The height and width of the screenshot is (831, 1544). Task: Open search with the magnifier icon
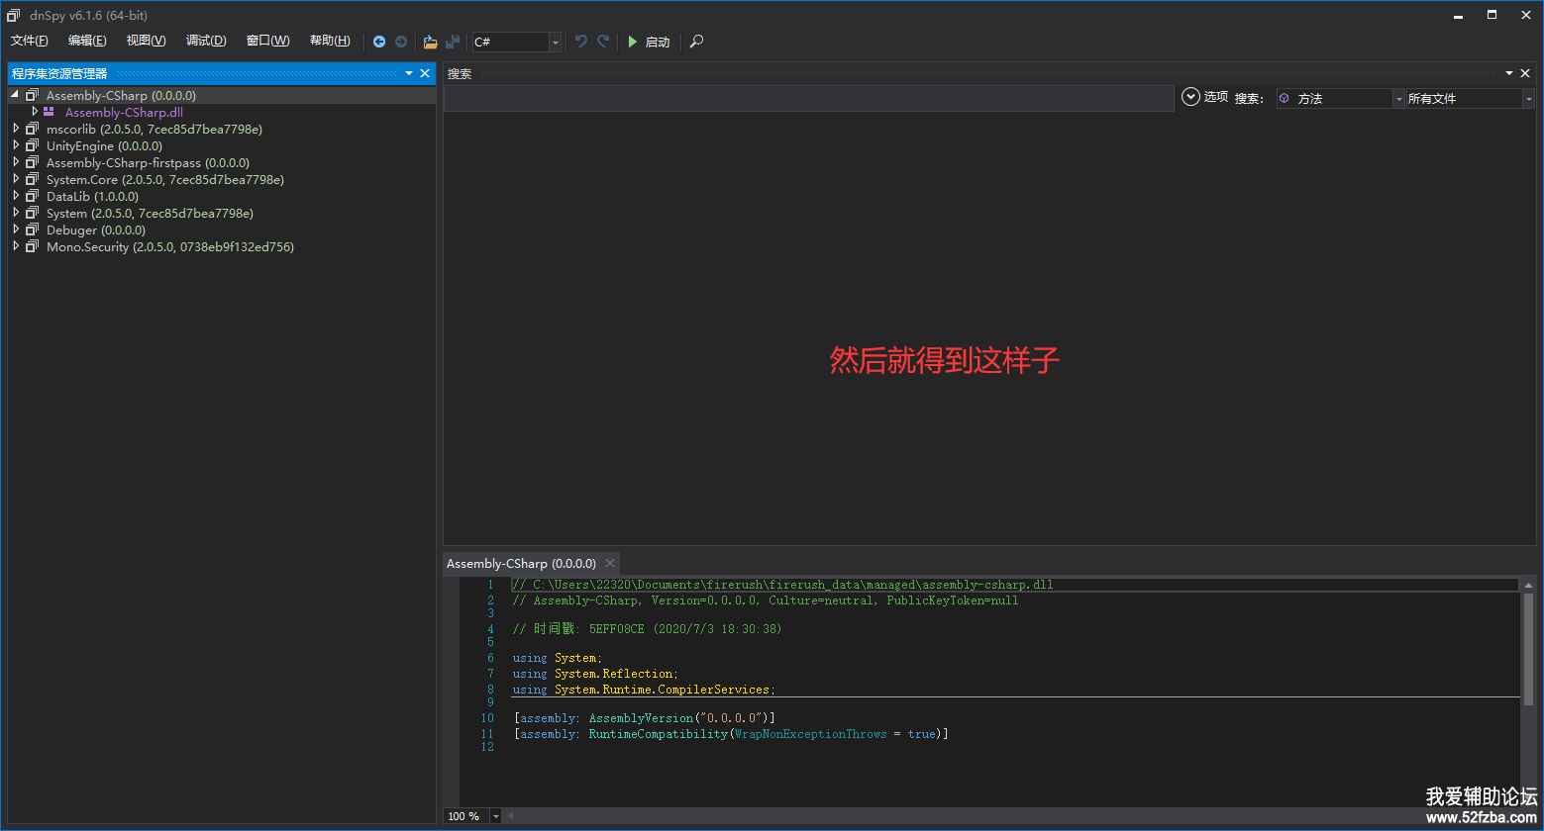697,42
